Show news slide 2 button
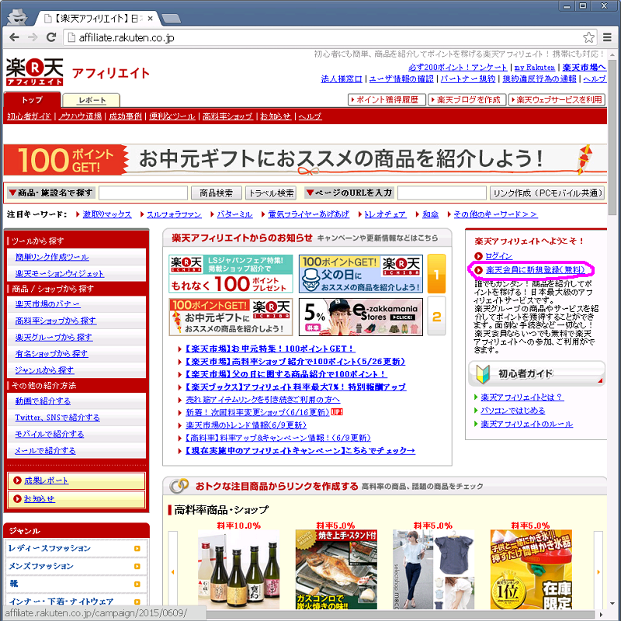621x621 pixels. pos(436,316)
